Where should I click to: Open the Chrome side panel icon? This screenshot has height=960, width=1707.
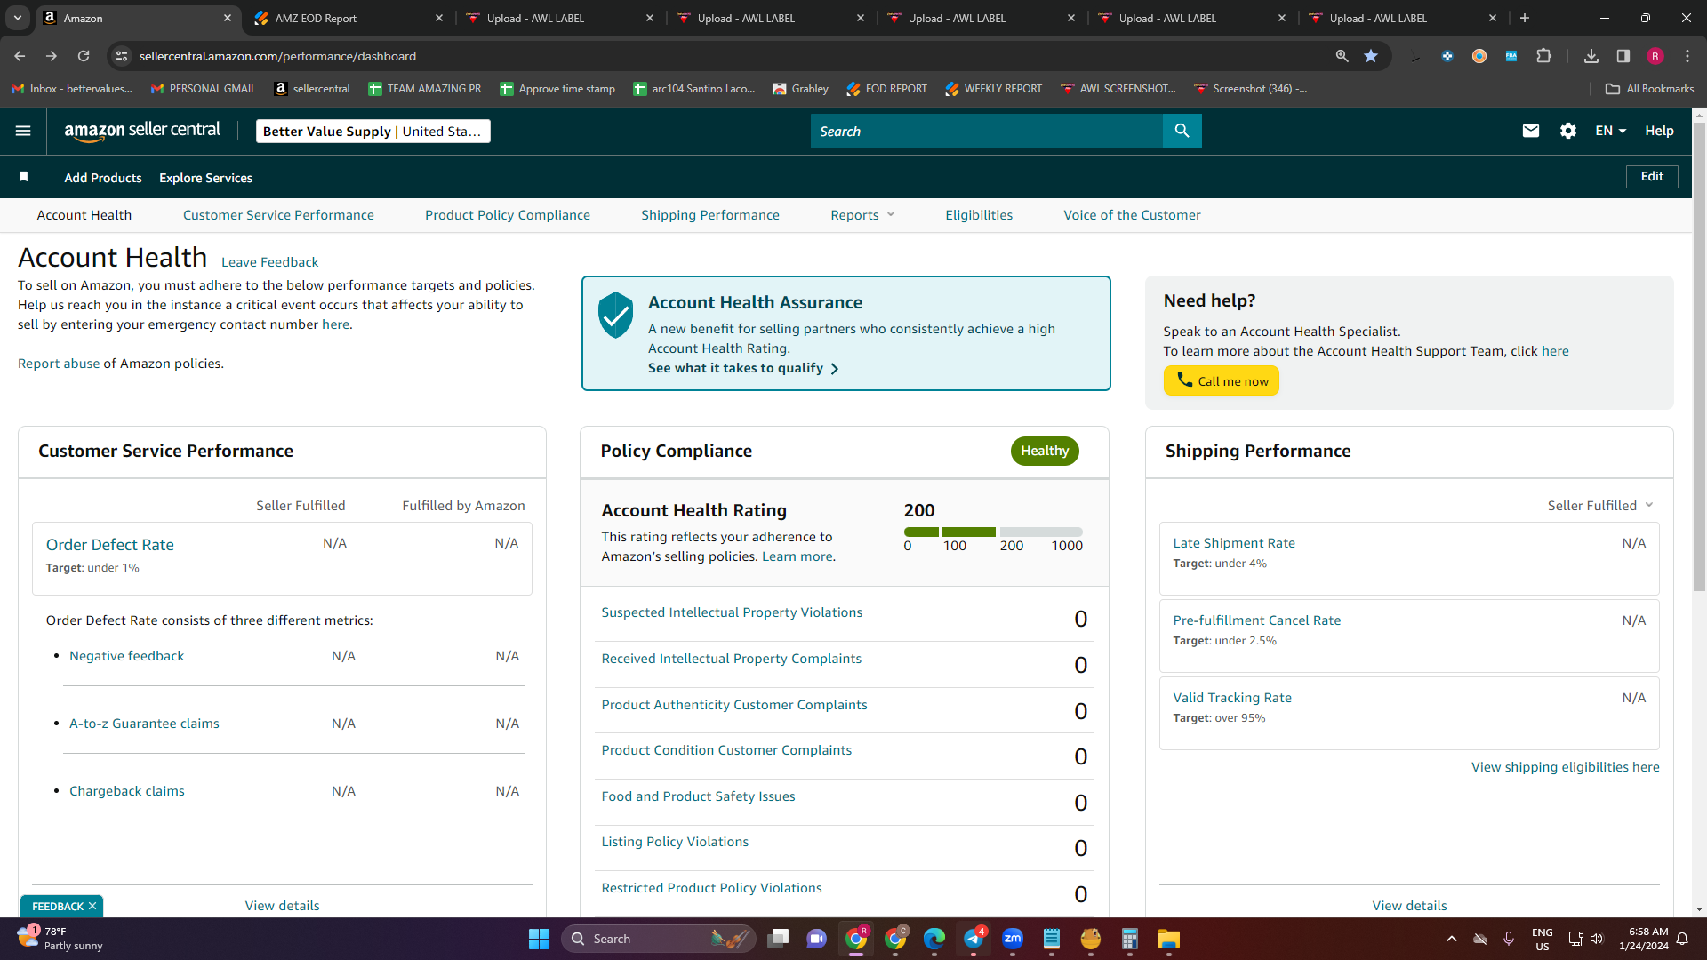click(1623, 56)
